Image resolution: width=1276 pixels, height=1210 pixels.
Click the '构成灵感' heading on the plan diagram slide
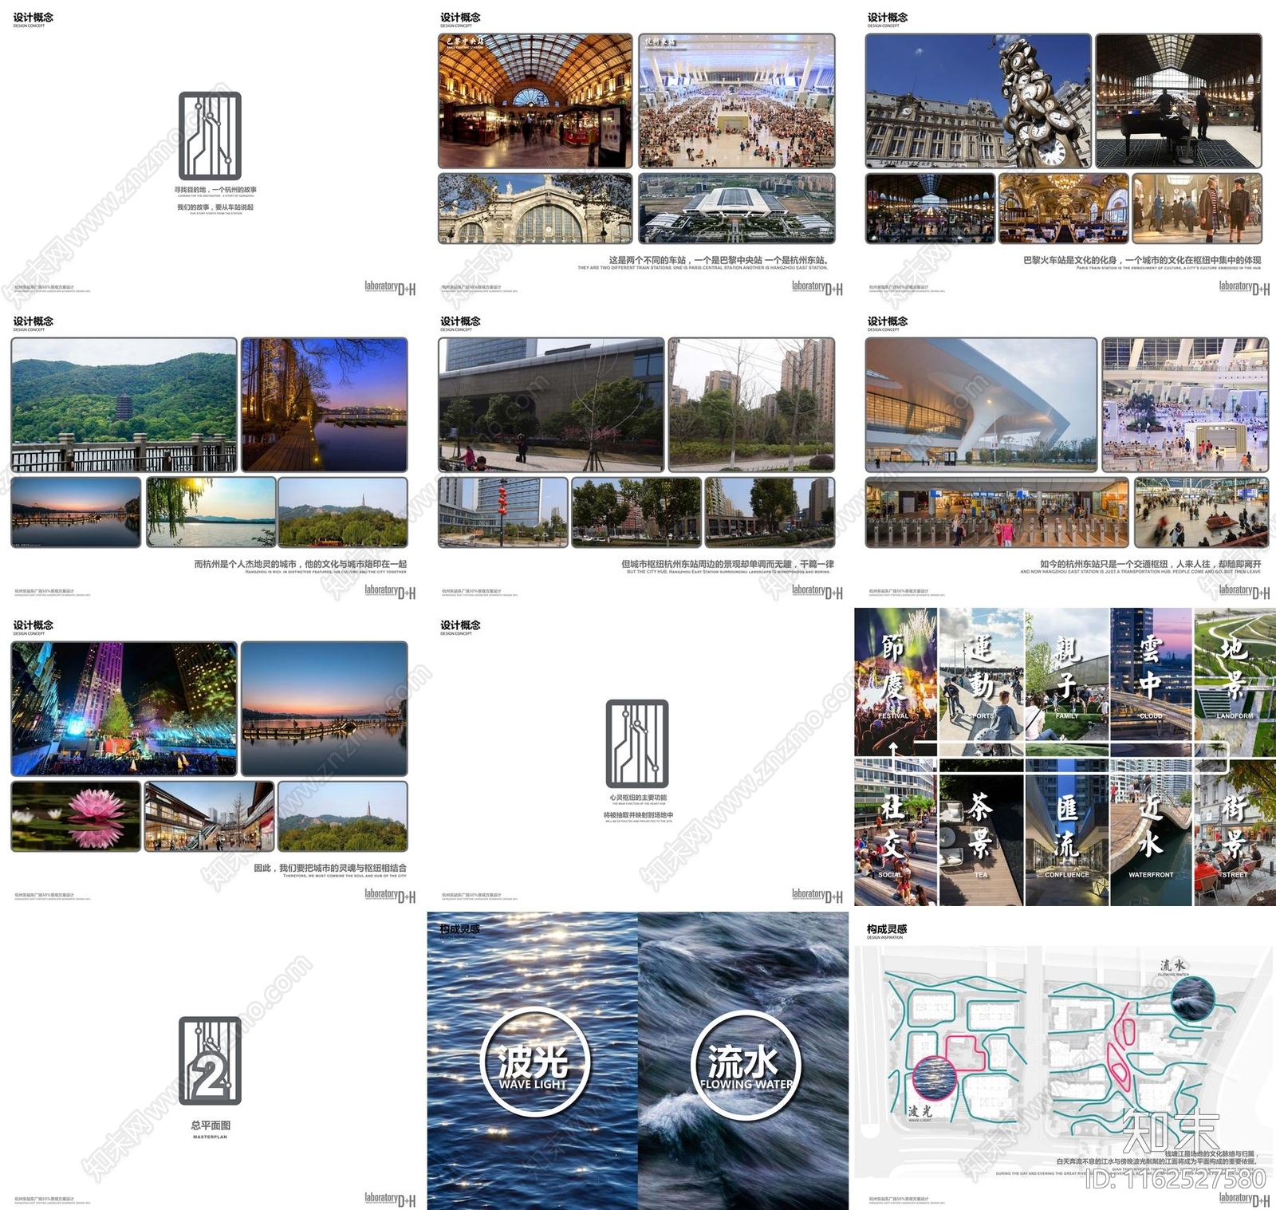pyautogui.click(x=887, y=929)
